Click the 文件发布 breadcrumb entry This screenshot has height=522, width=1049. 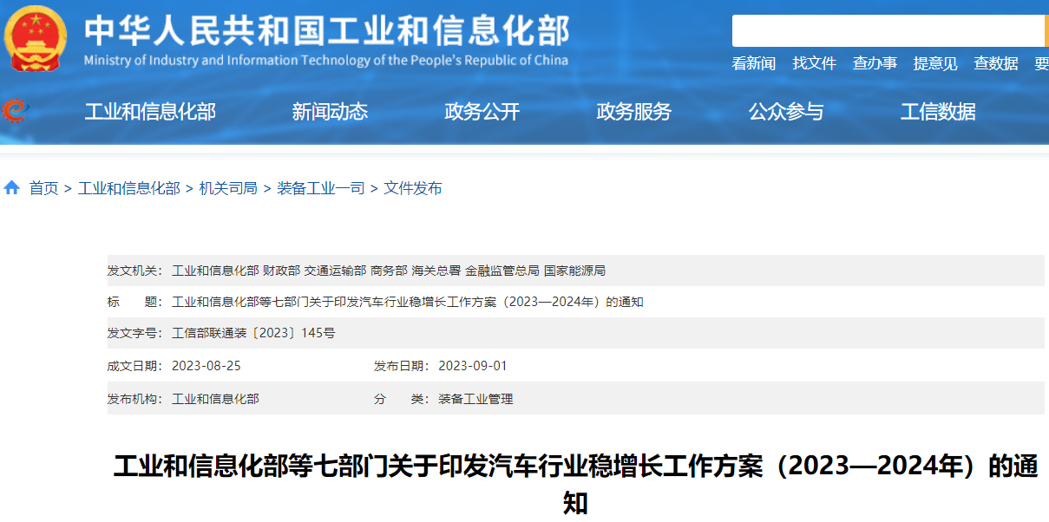coord(410,187)
